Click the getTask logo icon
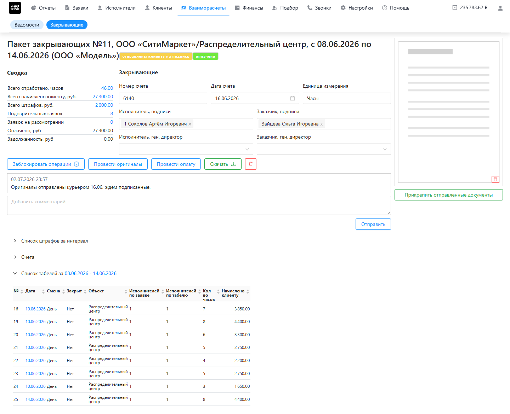This screenshot has height=414, width=510. [15, 8]
